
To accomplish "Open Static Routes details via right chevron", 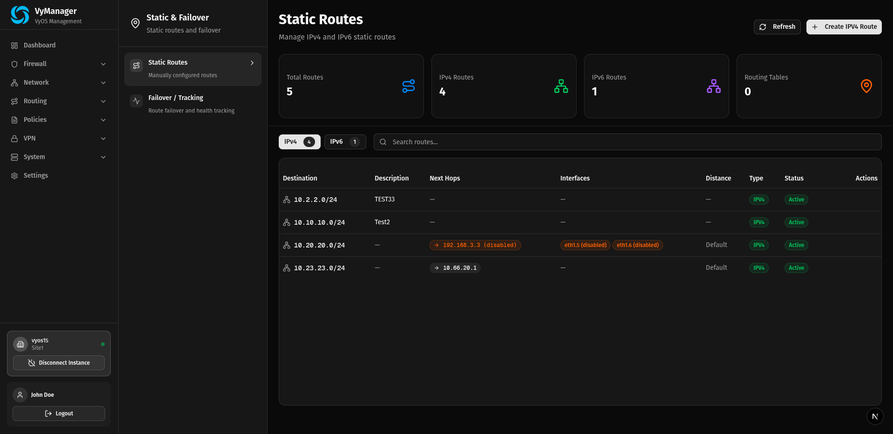I will pos(252,62).
